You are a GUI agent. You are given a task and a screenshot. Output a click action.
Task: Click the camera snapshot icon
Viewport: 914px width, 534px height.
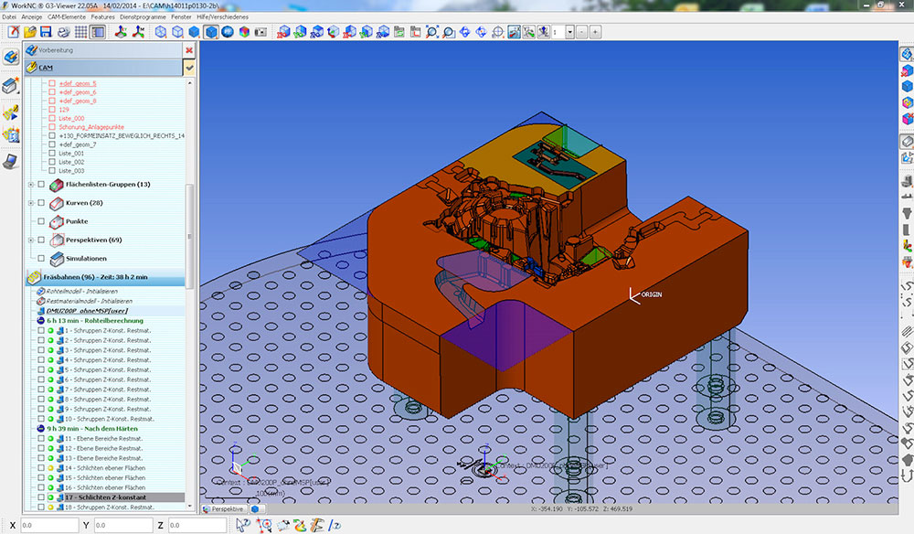pos(260,32)
